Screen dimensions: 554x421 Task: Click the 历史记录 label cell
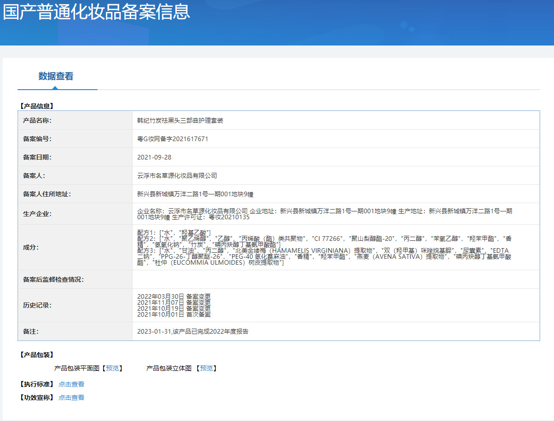point(75,305)
